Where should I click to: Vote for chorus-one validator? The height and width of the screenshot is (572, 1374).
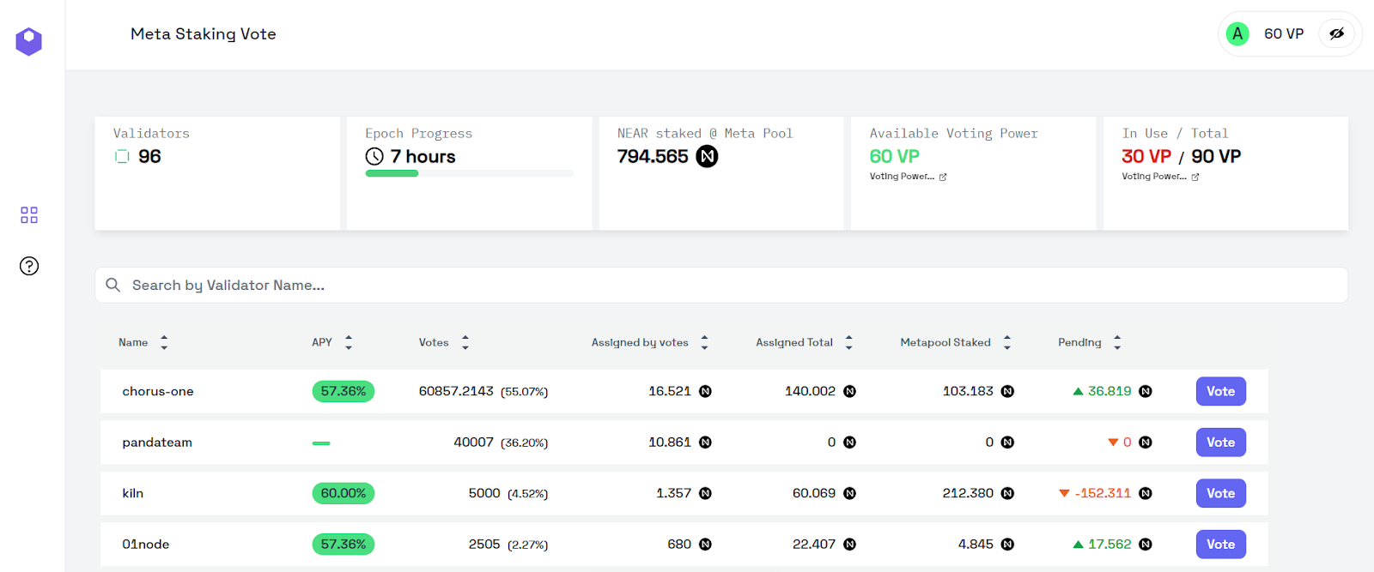[1221, 391]
